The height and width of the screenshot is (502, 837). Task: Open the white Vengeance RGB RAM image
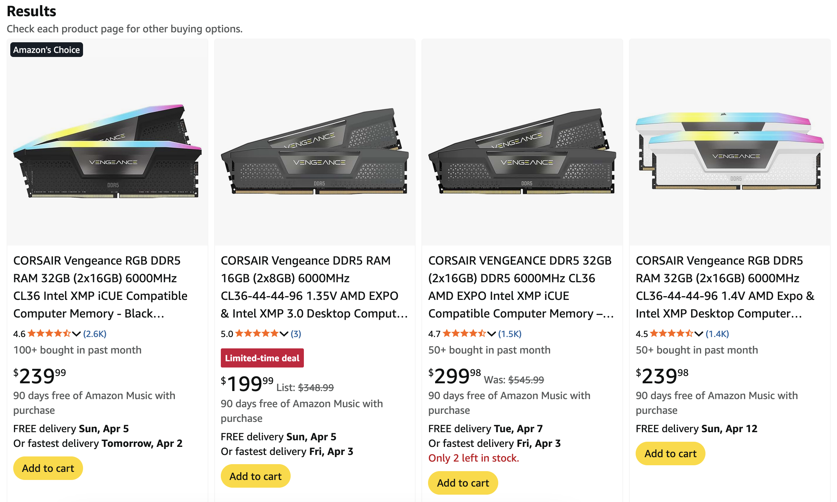click(730, 151)
